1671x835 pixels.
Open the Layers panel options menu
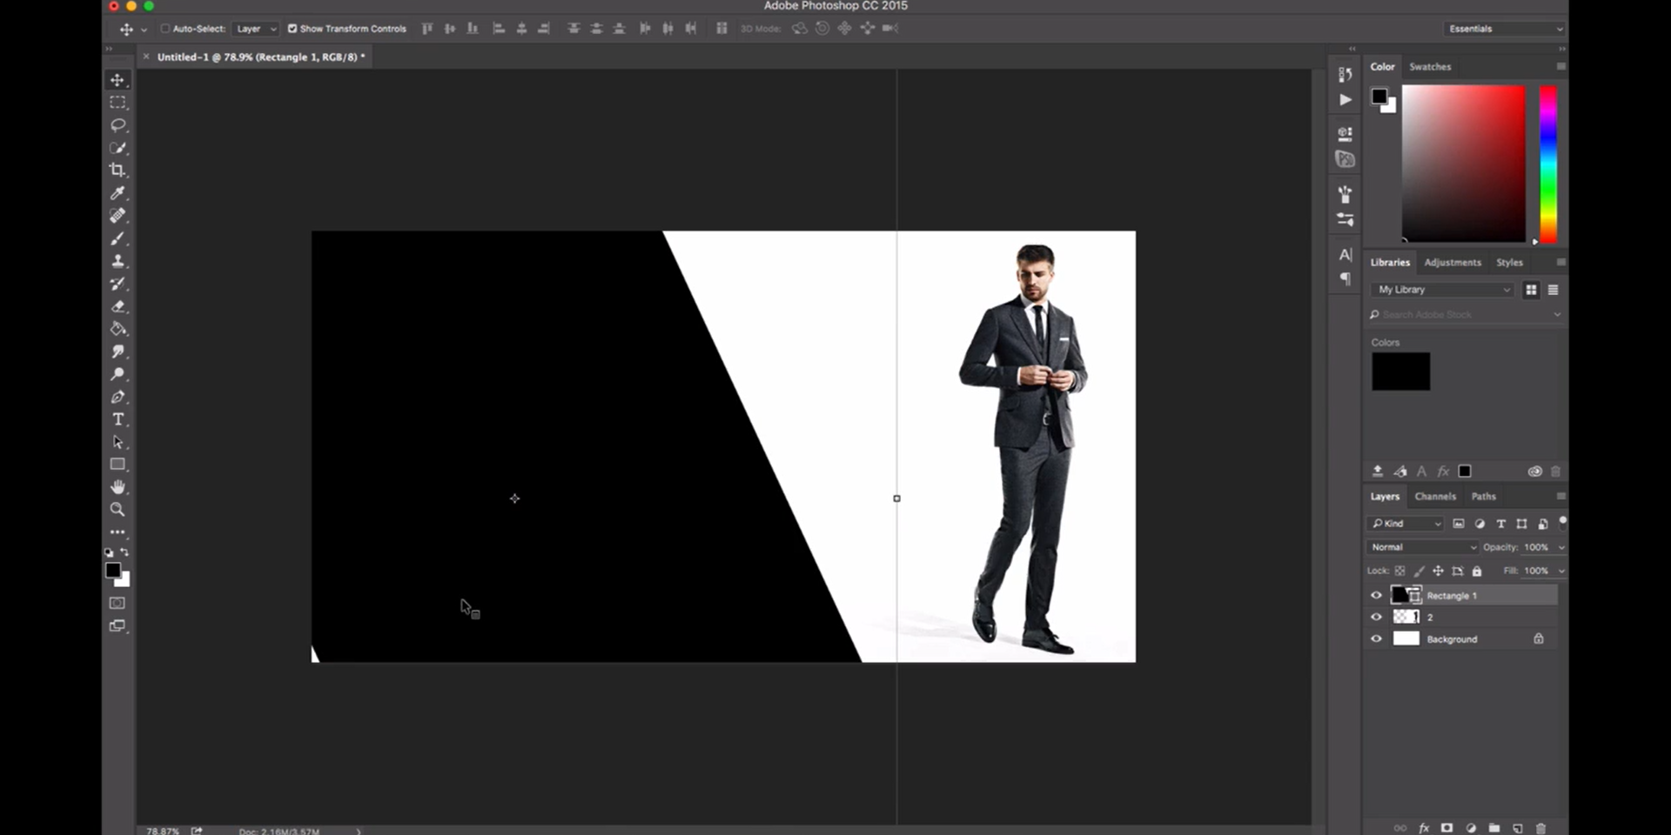1560,496
